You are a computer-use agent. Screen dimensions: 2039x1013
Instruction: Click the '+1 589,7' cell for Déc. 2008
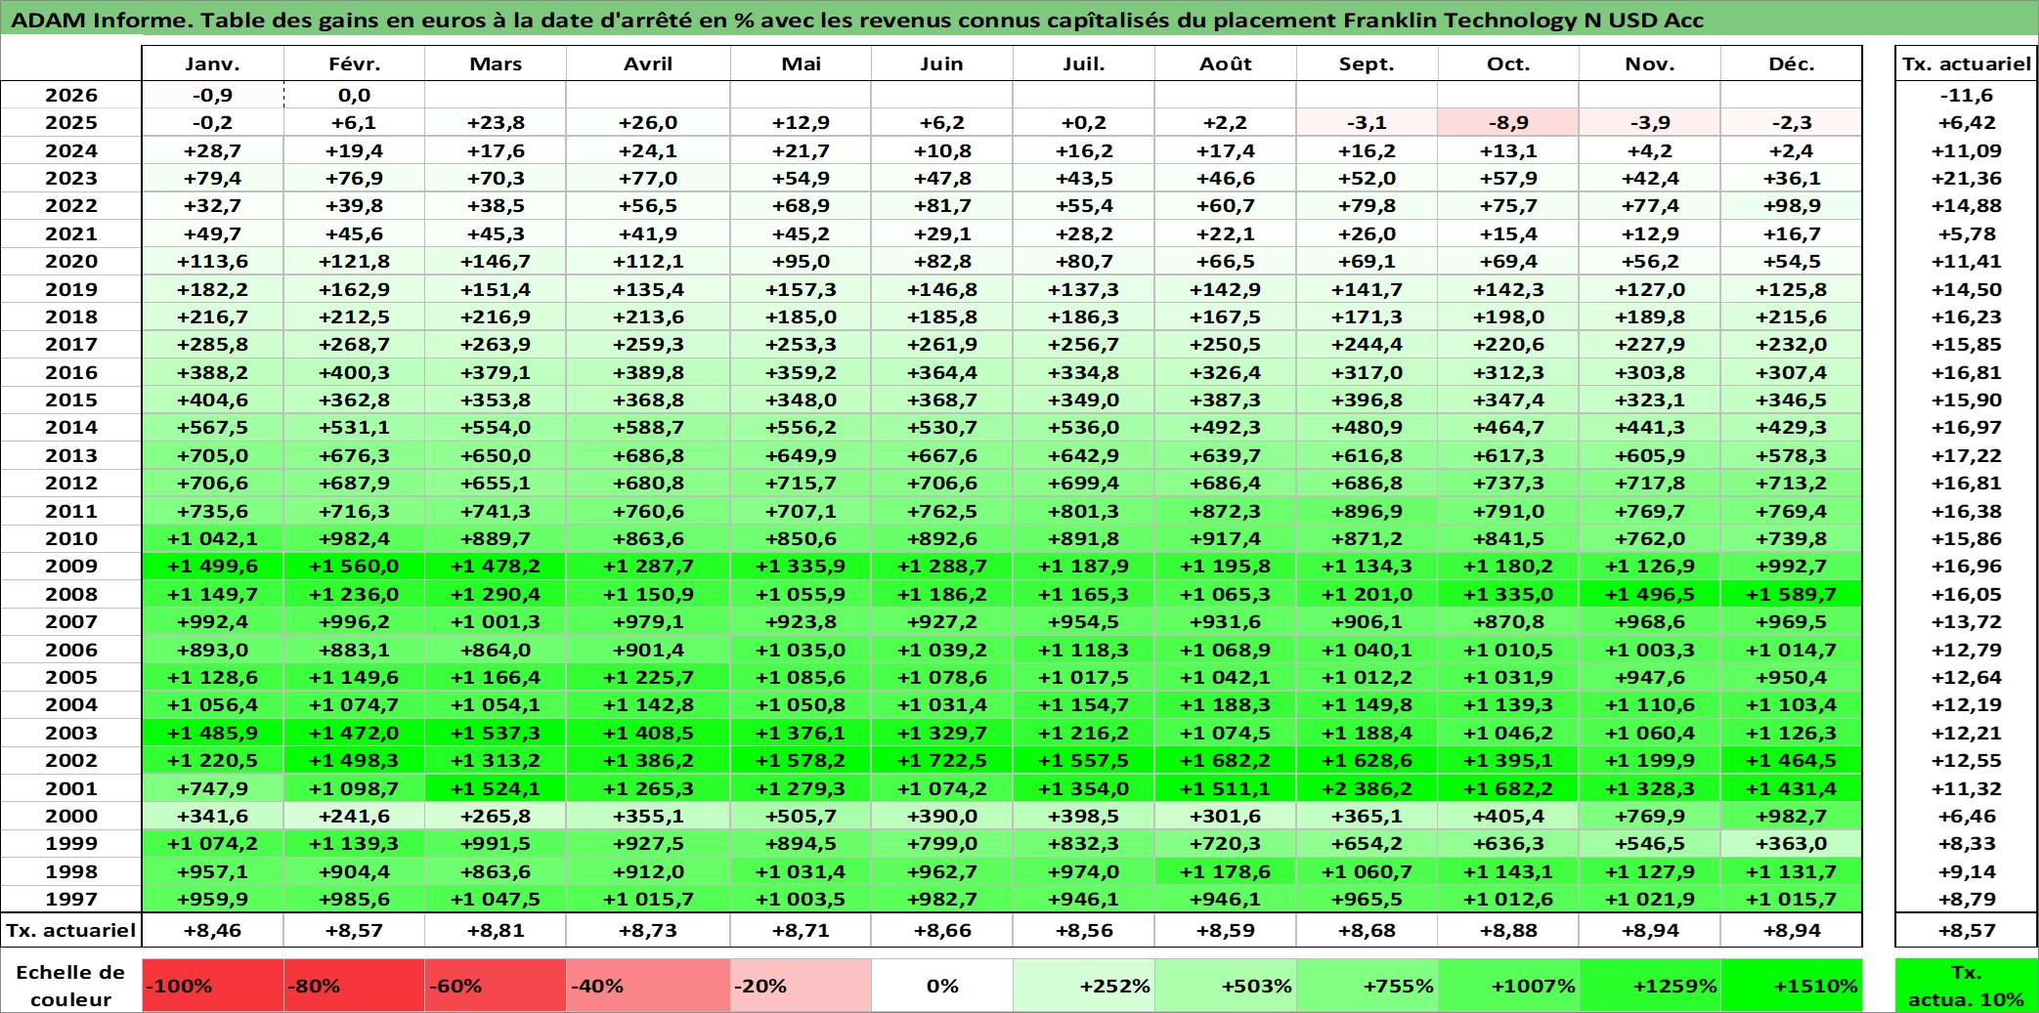[1792, 594]
